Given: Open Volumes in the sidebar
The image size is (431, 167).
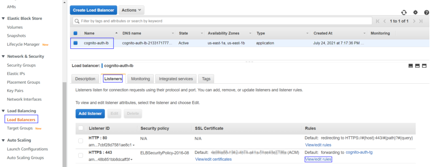Looking at the screenshot, I should click(x=15, y=27).
